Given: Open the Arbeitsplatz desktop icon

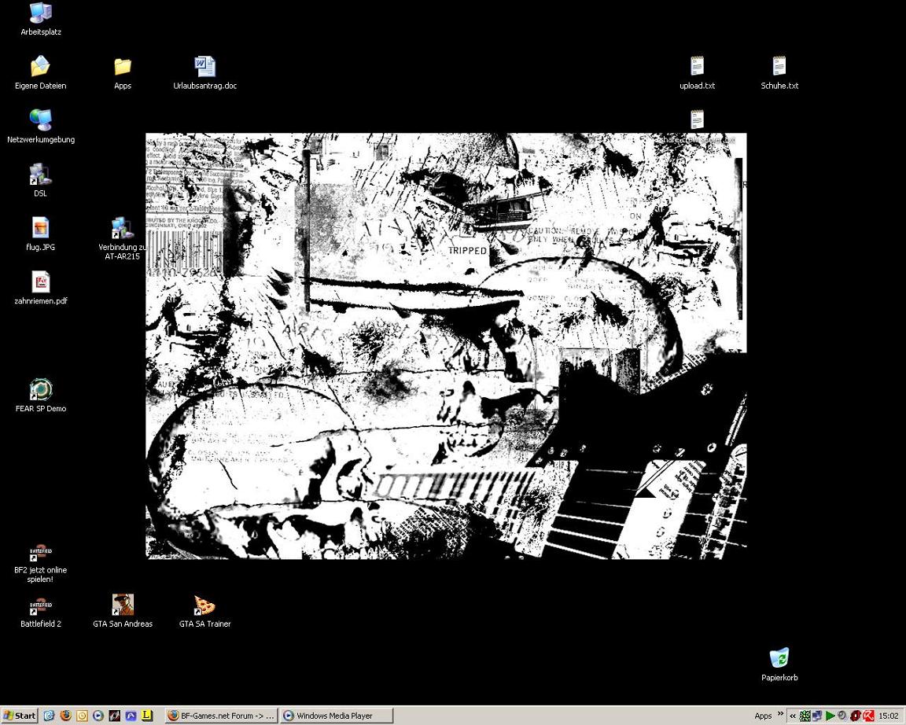Looking at the screenshot, I should (x=40, y=19).
